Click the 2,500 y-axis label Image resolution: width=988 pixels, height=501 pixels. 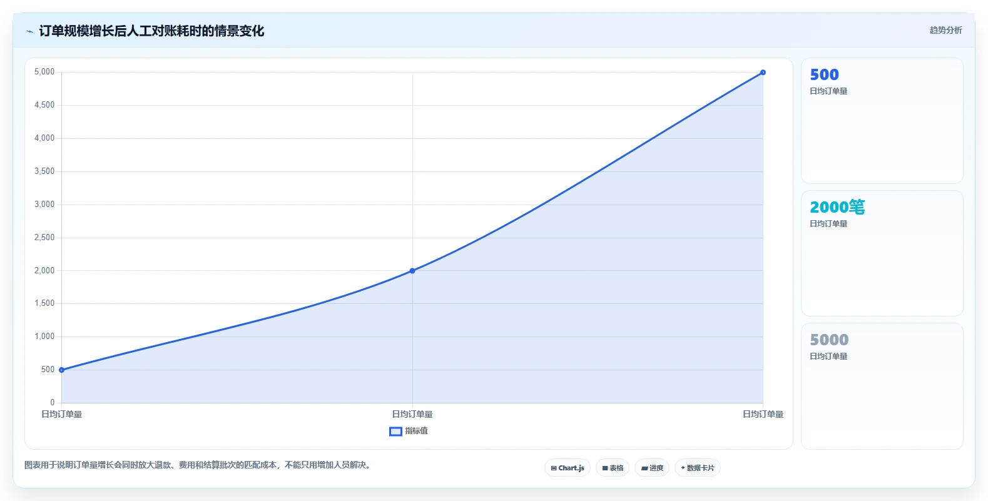(44, 238)
